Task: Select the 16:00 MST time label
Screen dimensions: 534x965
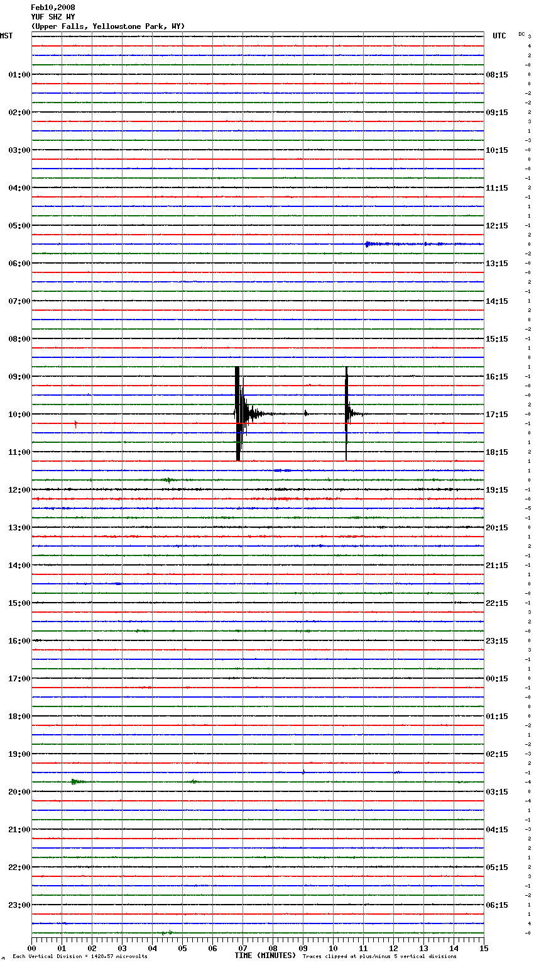Action: (x=19, y=641)
